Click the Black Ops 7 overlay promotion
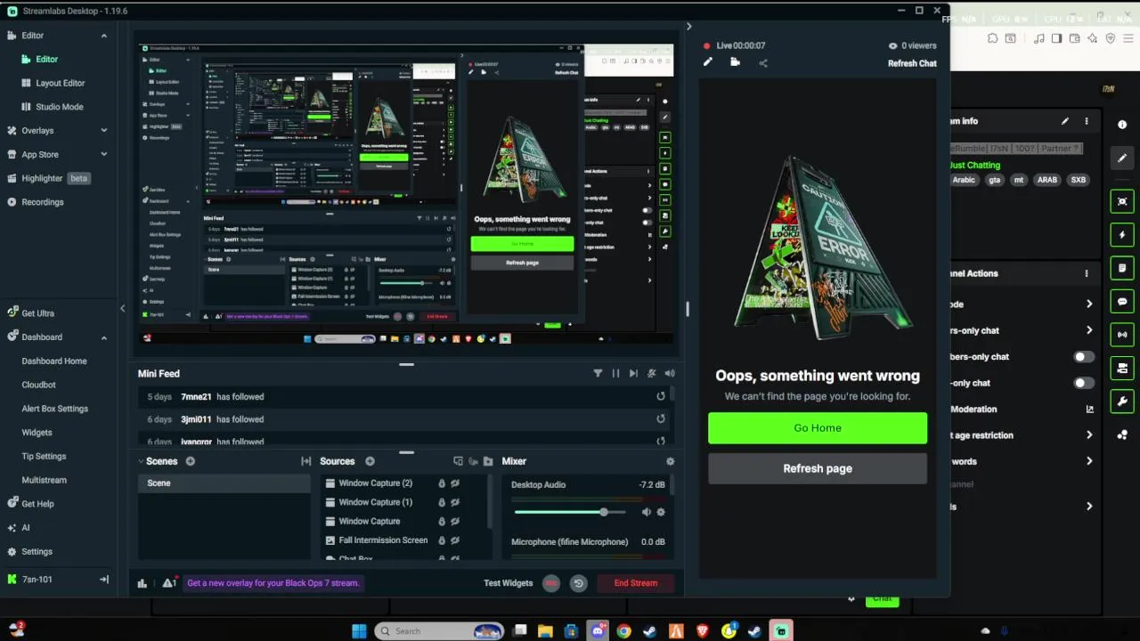1140x641 pixels. (273, 583)
